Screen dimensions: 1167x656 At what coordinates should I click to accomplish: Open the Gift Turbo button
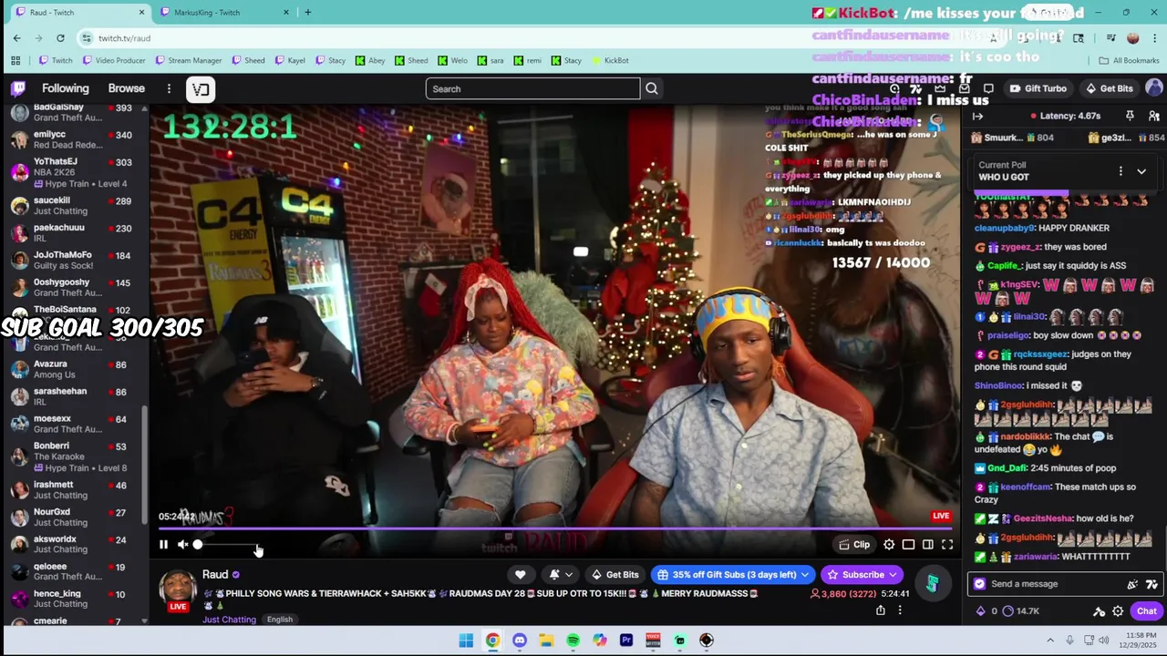click(x=1038, y=88)
